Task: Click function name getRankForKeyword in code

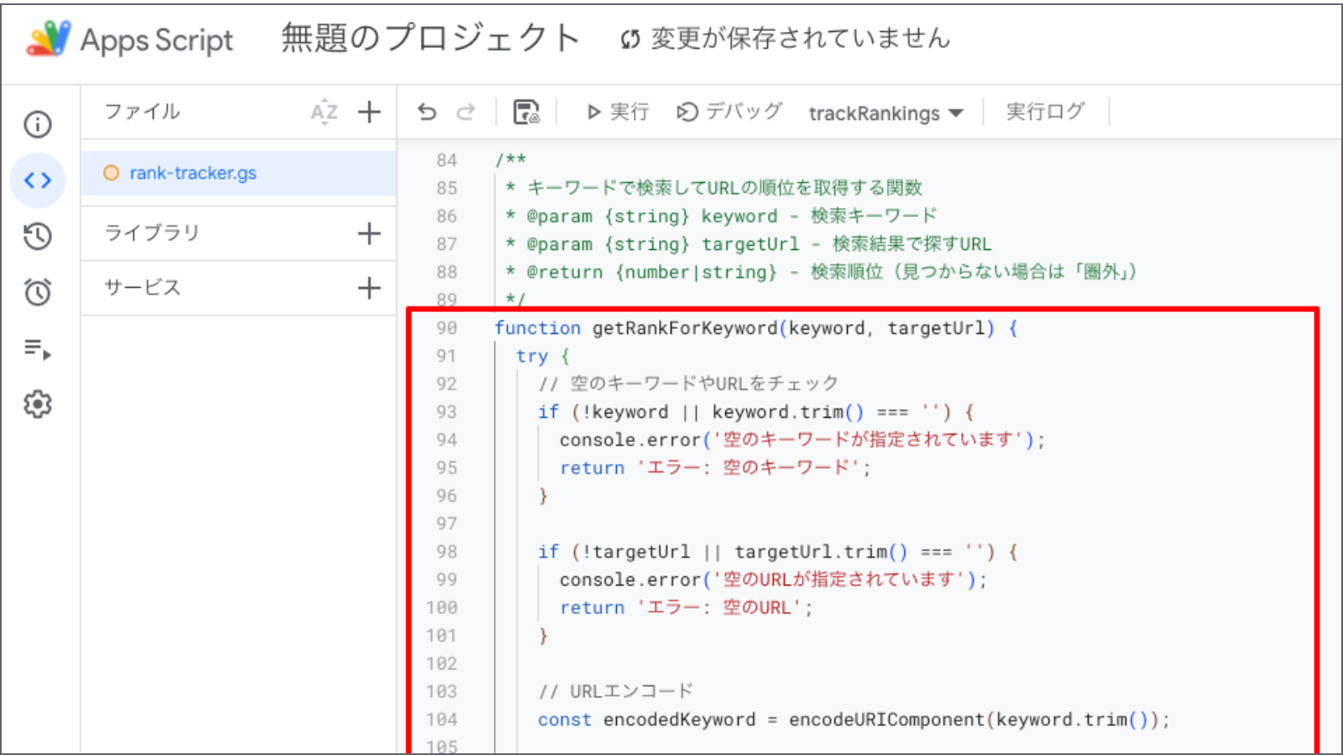Action: click(x=685, y=328)
